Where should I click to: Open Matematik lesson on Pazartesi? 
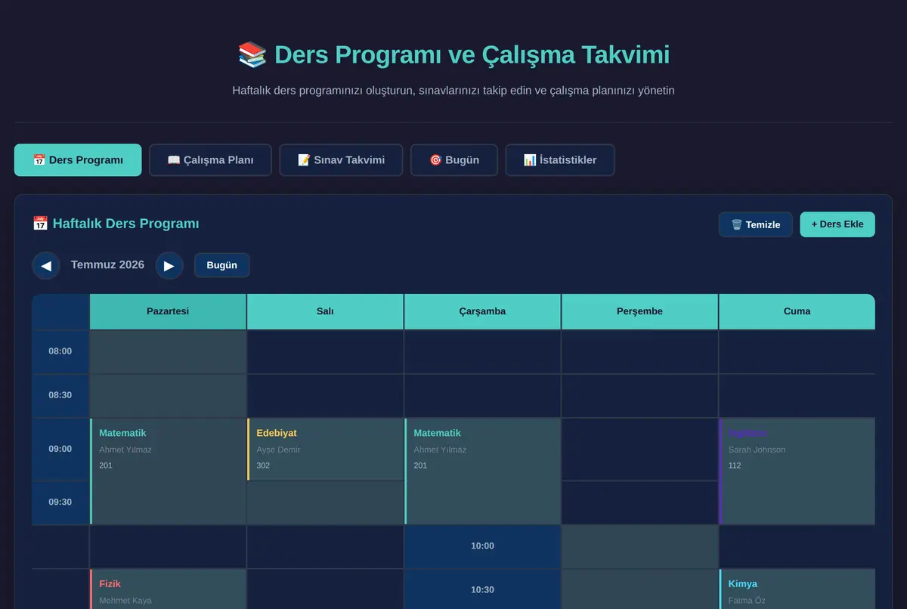tap(168, 471)
